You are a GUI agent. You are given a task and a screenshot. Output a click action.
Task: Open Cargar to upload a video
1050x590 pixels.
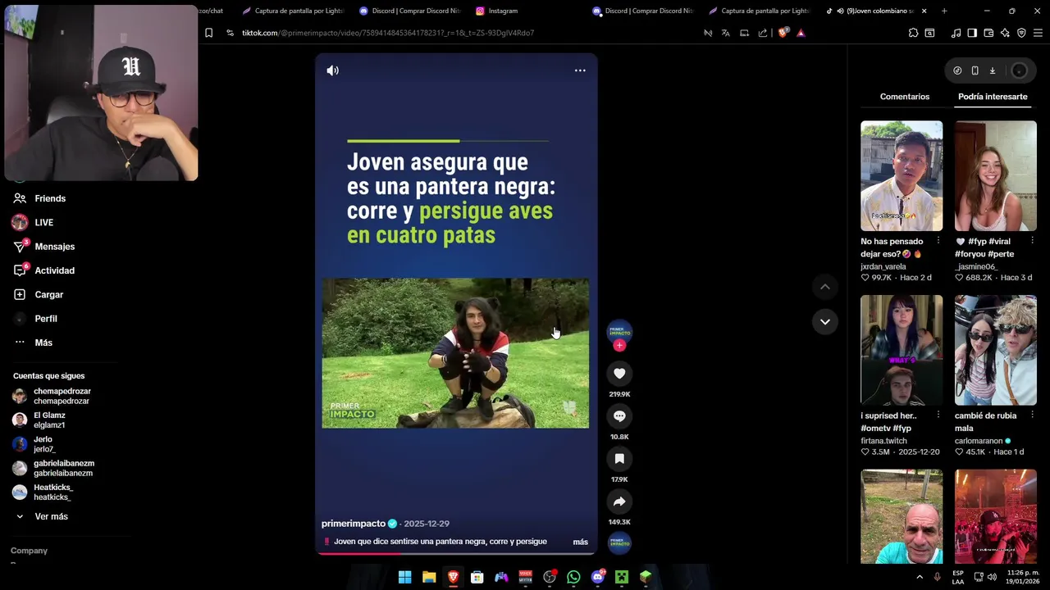pyautogui.click(x=48, y=294)
